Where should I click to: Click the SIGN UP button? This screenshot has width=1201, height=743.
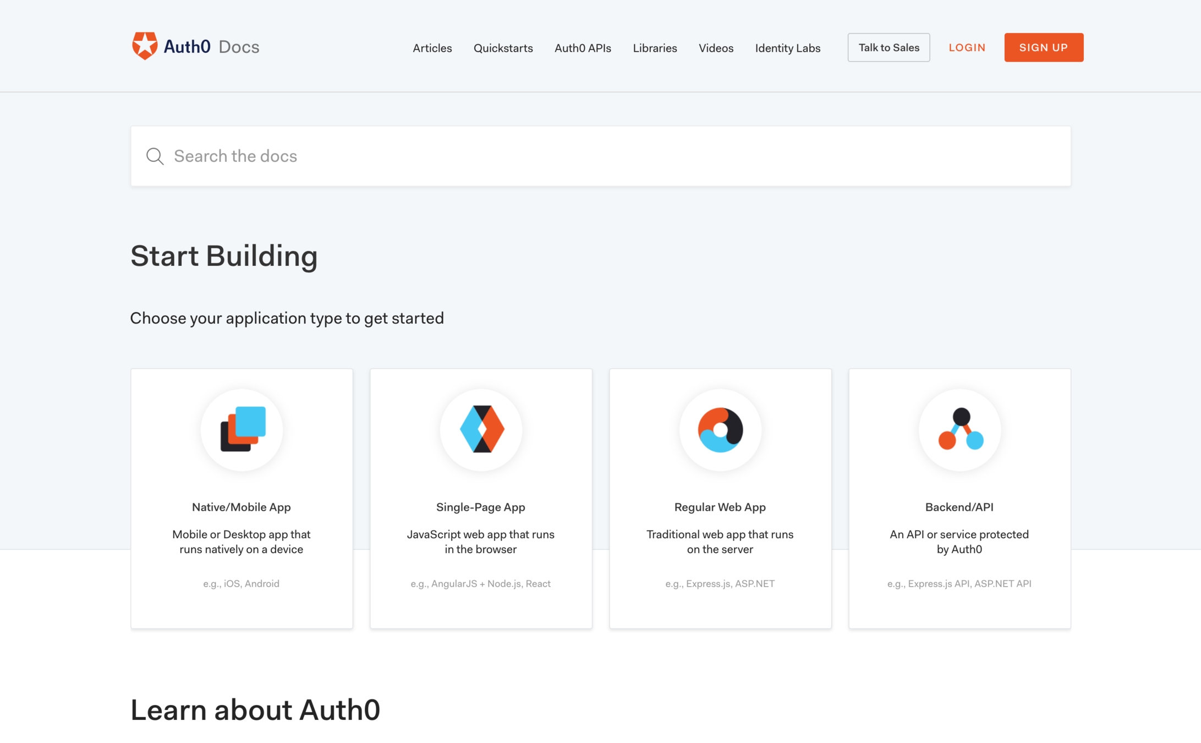1044,47
